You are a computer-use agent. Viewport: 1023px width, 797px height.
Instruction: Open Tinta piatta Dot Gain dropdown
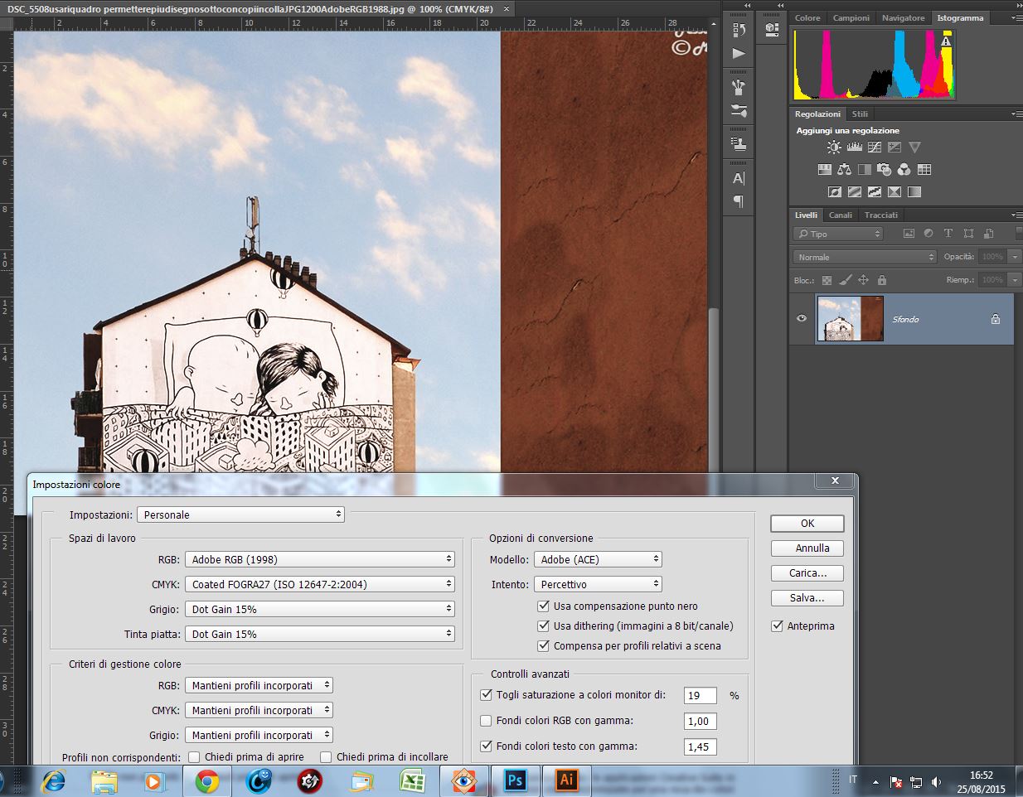click(320, 634)
